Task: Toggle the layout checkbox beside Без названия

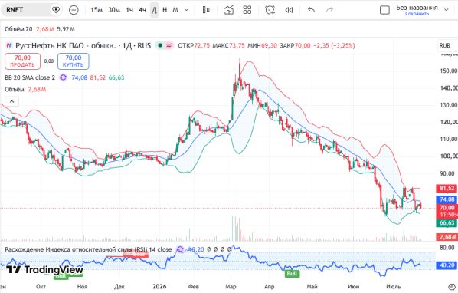Action: 384,10
